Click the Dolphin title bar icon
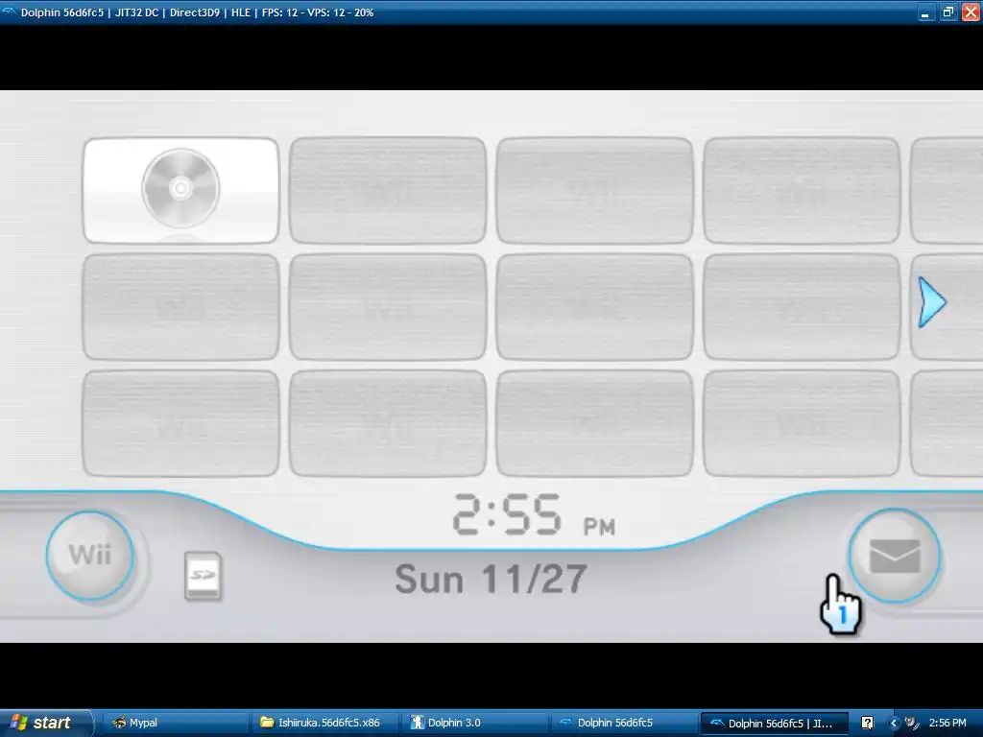Viewport: 983px width, 737px height. (x=9, y=12)
